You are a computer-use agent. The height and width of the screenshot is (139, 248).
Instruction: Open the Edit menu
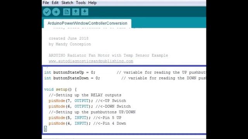[55, 3]
